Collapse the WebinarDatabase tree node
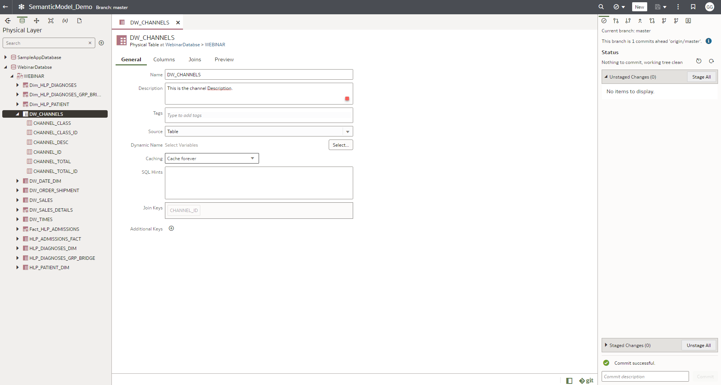 point(5,67)
